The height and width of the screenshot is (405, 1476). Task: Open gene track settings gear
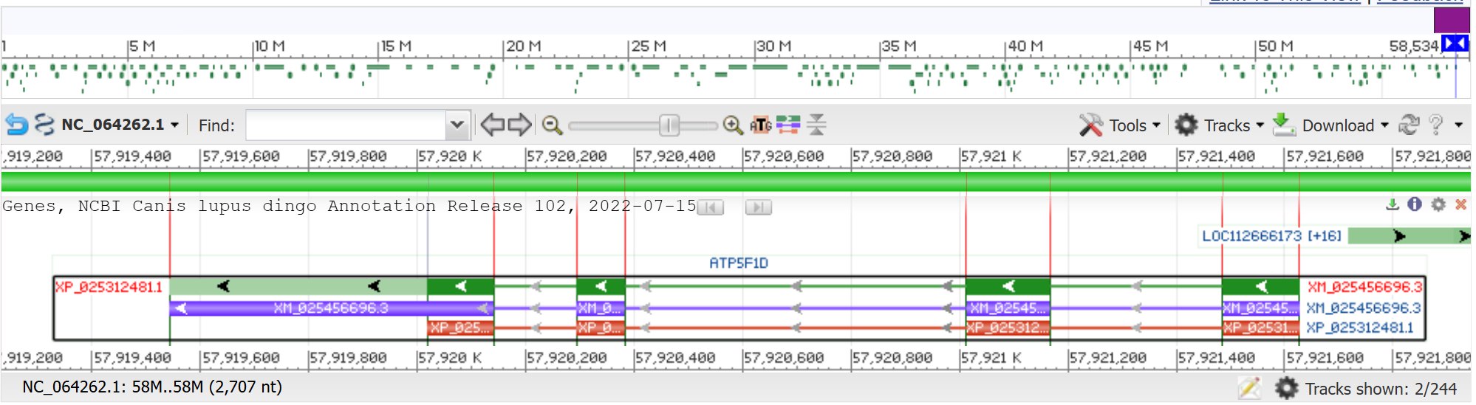pyautogui.click(x=1438, y=204)
